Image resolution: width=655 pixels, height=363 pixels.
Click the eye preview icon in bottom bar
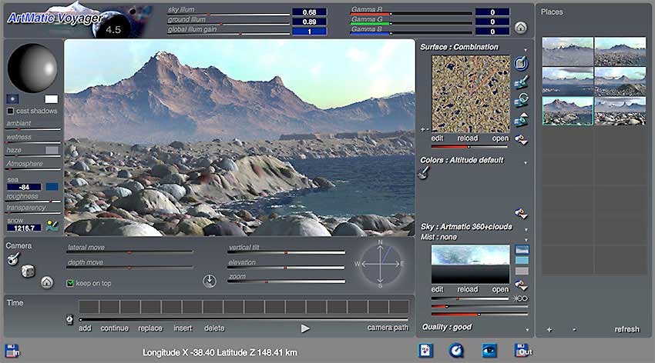[x=489, y=350]
